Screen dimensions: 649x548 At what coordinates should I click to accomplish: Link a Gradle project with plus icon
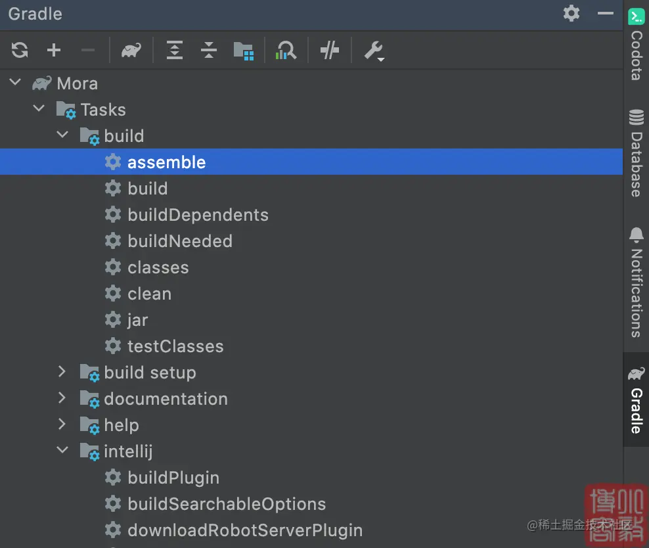(x=54, y=51)
